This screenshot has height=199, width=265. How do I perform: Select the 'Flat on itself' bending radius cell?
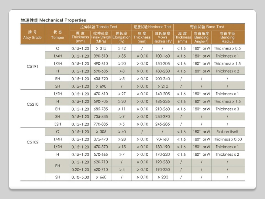pos(227,132)
